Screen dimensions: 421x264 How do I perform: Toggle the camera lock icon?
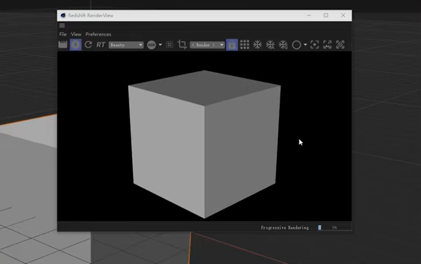(232, 45)
